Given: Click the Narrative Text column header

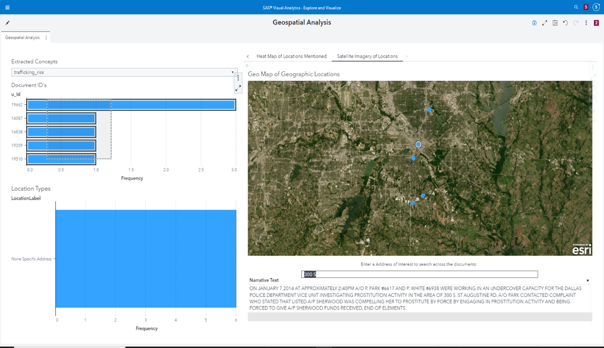Looking at the screenshot, I should (x=264, y=280).
